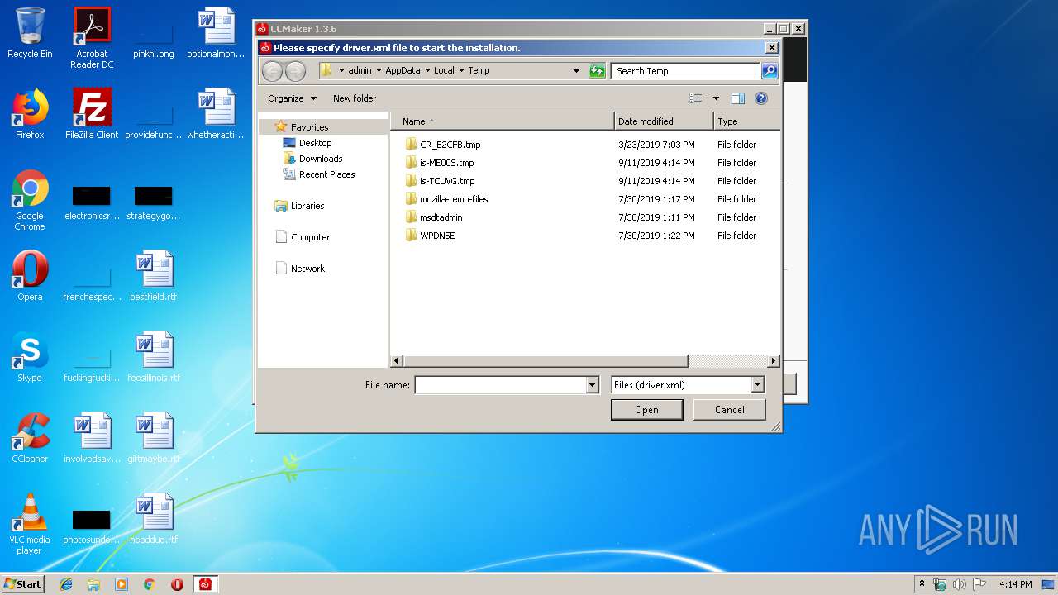Click New folder in the toolbar
Viewport: 1058px width, 595px height.
[355, 98]
